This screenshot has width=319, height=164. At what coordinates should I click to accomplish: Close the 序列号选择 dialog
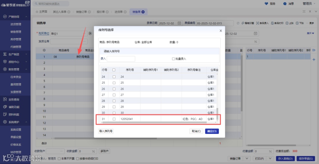click(221, 31)
